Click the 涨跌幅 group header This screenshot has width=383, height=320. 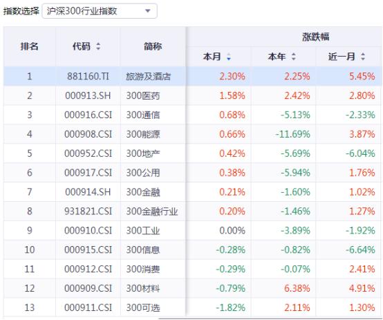315,37
